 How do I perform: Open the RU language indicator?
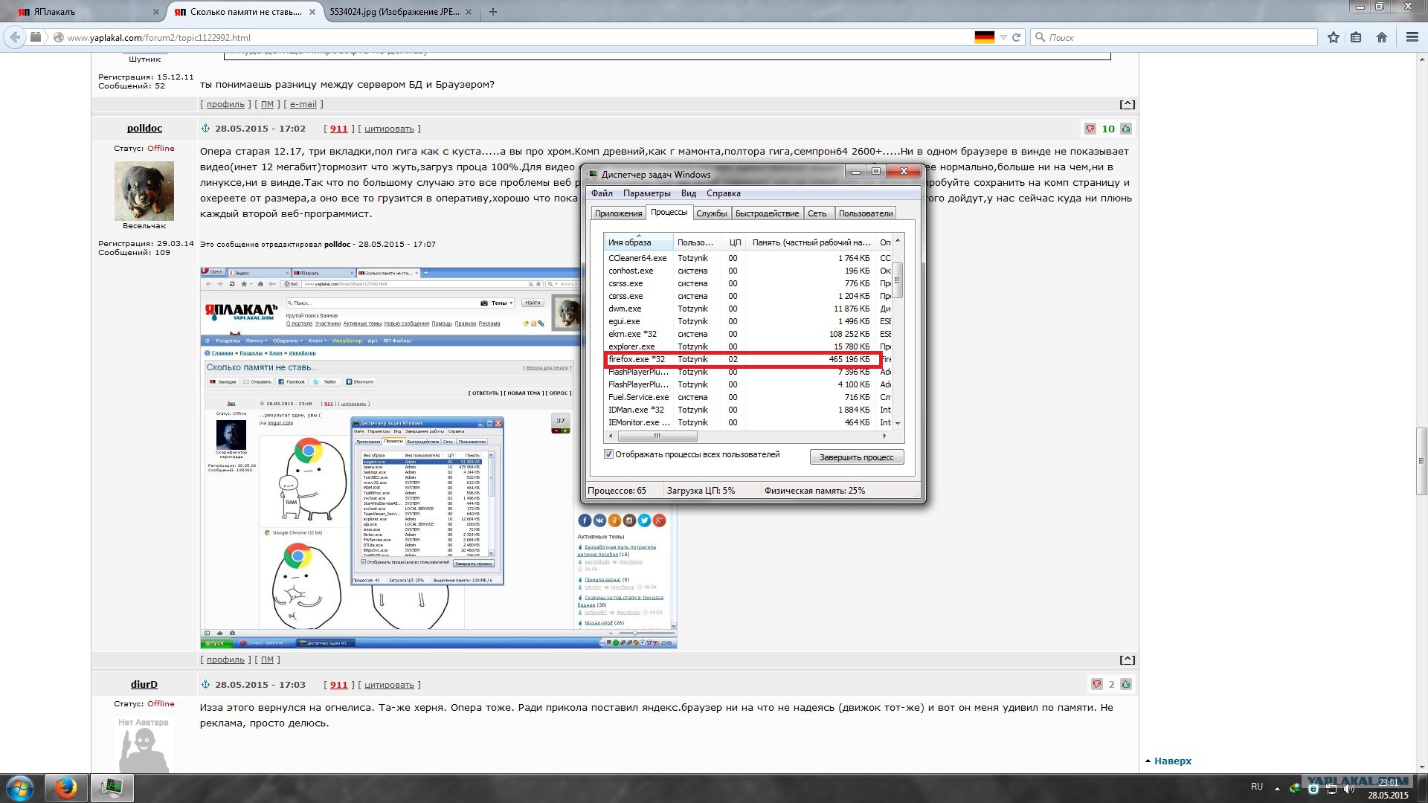point(1257,787)
